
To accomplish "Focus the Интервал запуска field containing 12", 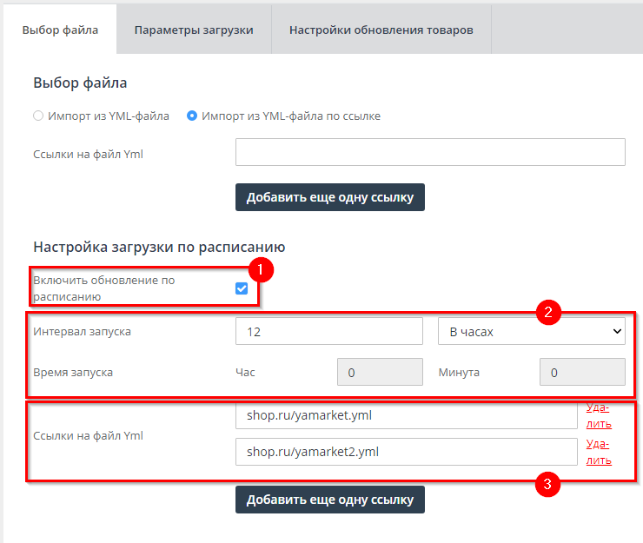I will [328, 331].
